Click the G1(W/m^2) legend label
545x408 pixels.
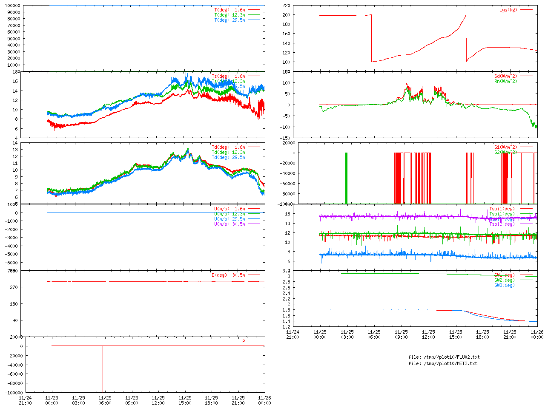click(505, 147)
